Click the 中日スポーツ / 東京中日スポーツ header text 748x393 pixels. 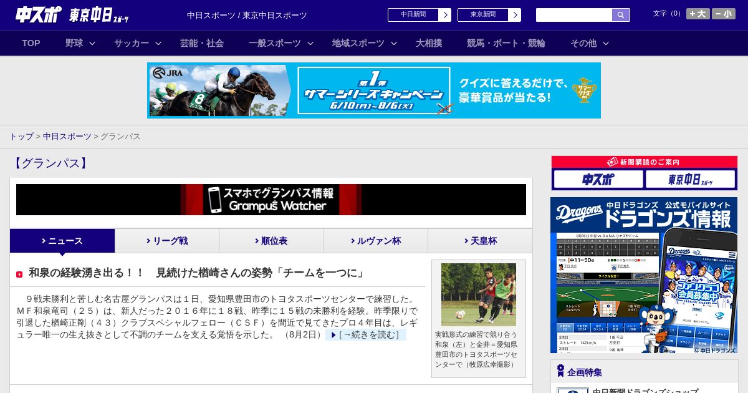(x=247, y=15)
